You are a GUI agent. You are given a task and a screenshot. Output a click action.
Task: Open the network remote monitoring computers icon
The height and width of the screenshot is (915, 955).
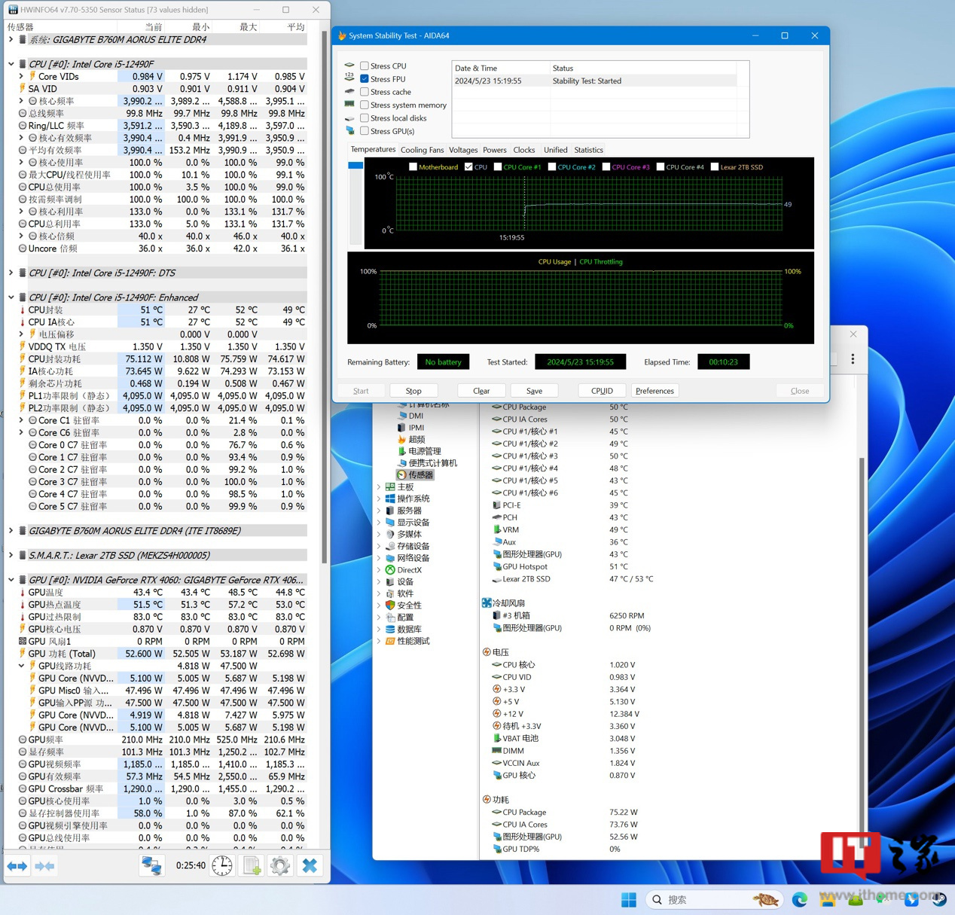(x=151, y=866)
